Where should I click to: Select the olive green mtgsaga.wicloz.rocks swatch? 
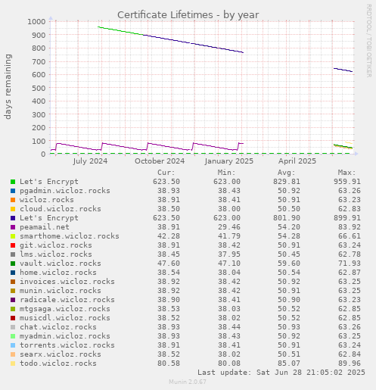pos(13,309)
